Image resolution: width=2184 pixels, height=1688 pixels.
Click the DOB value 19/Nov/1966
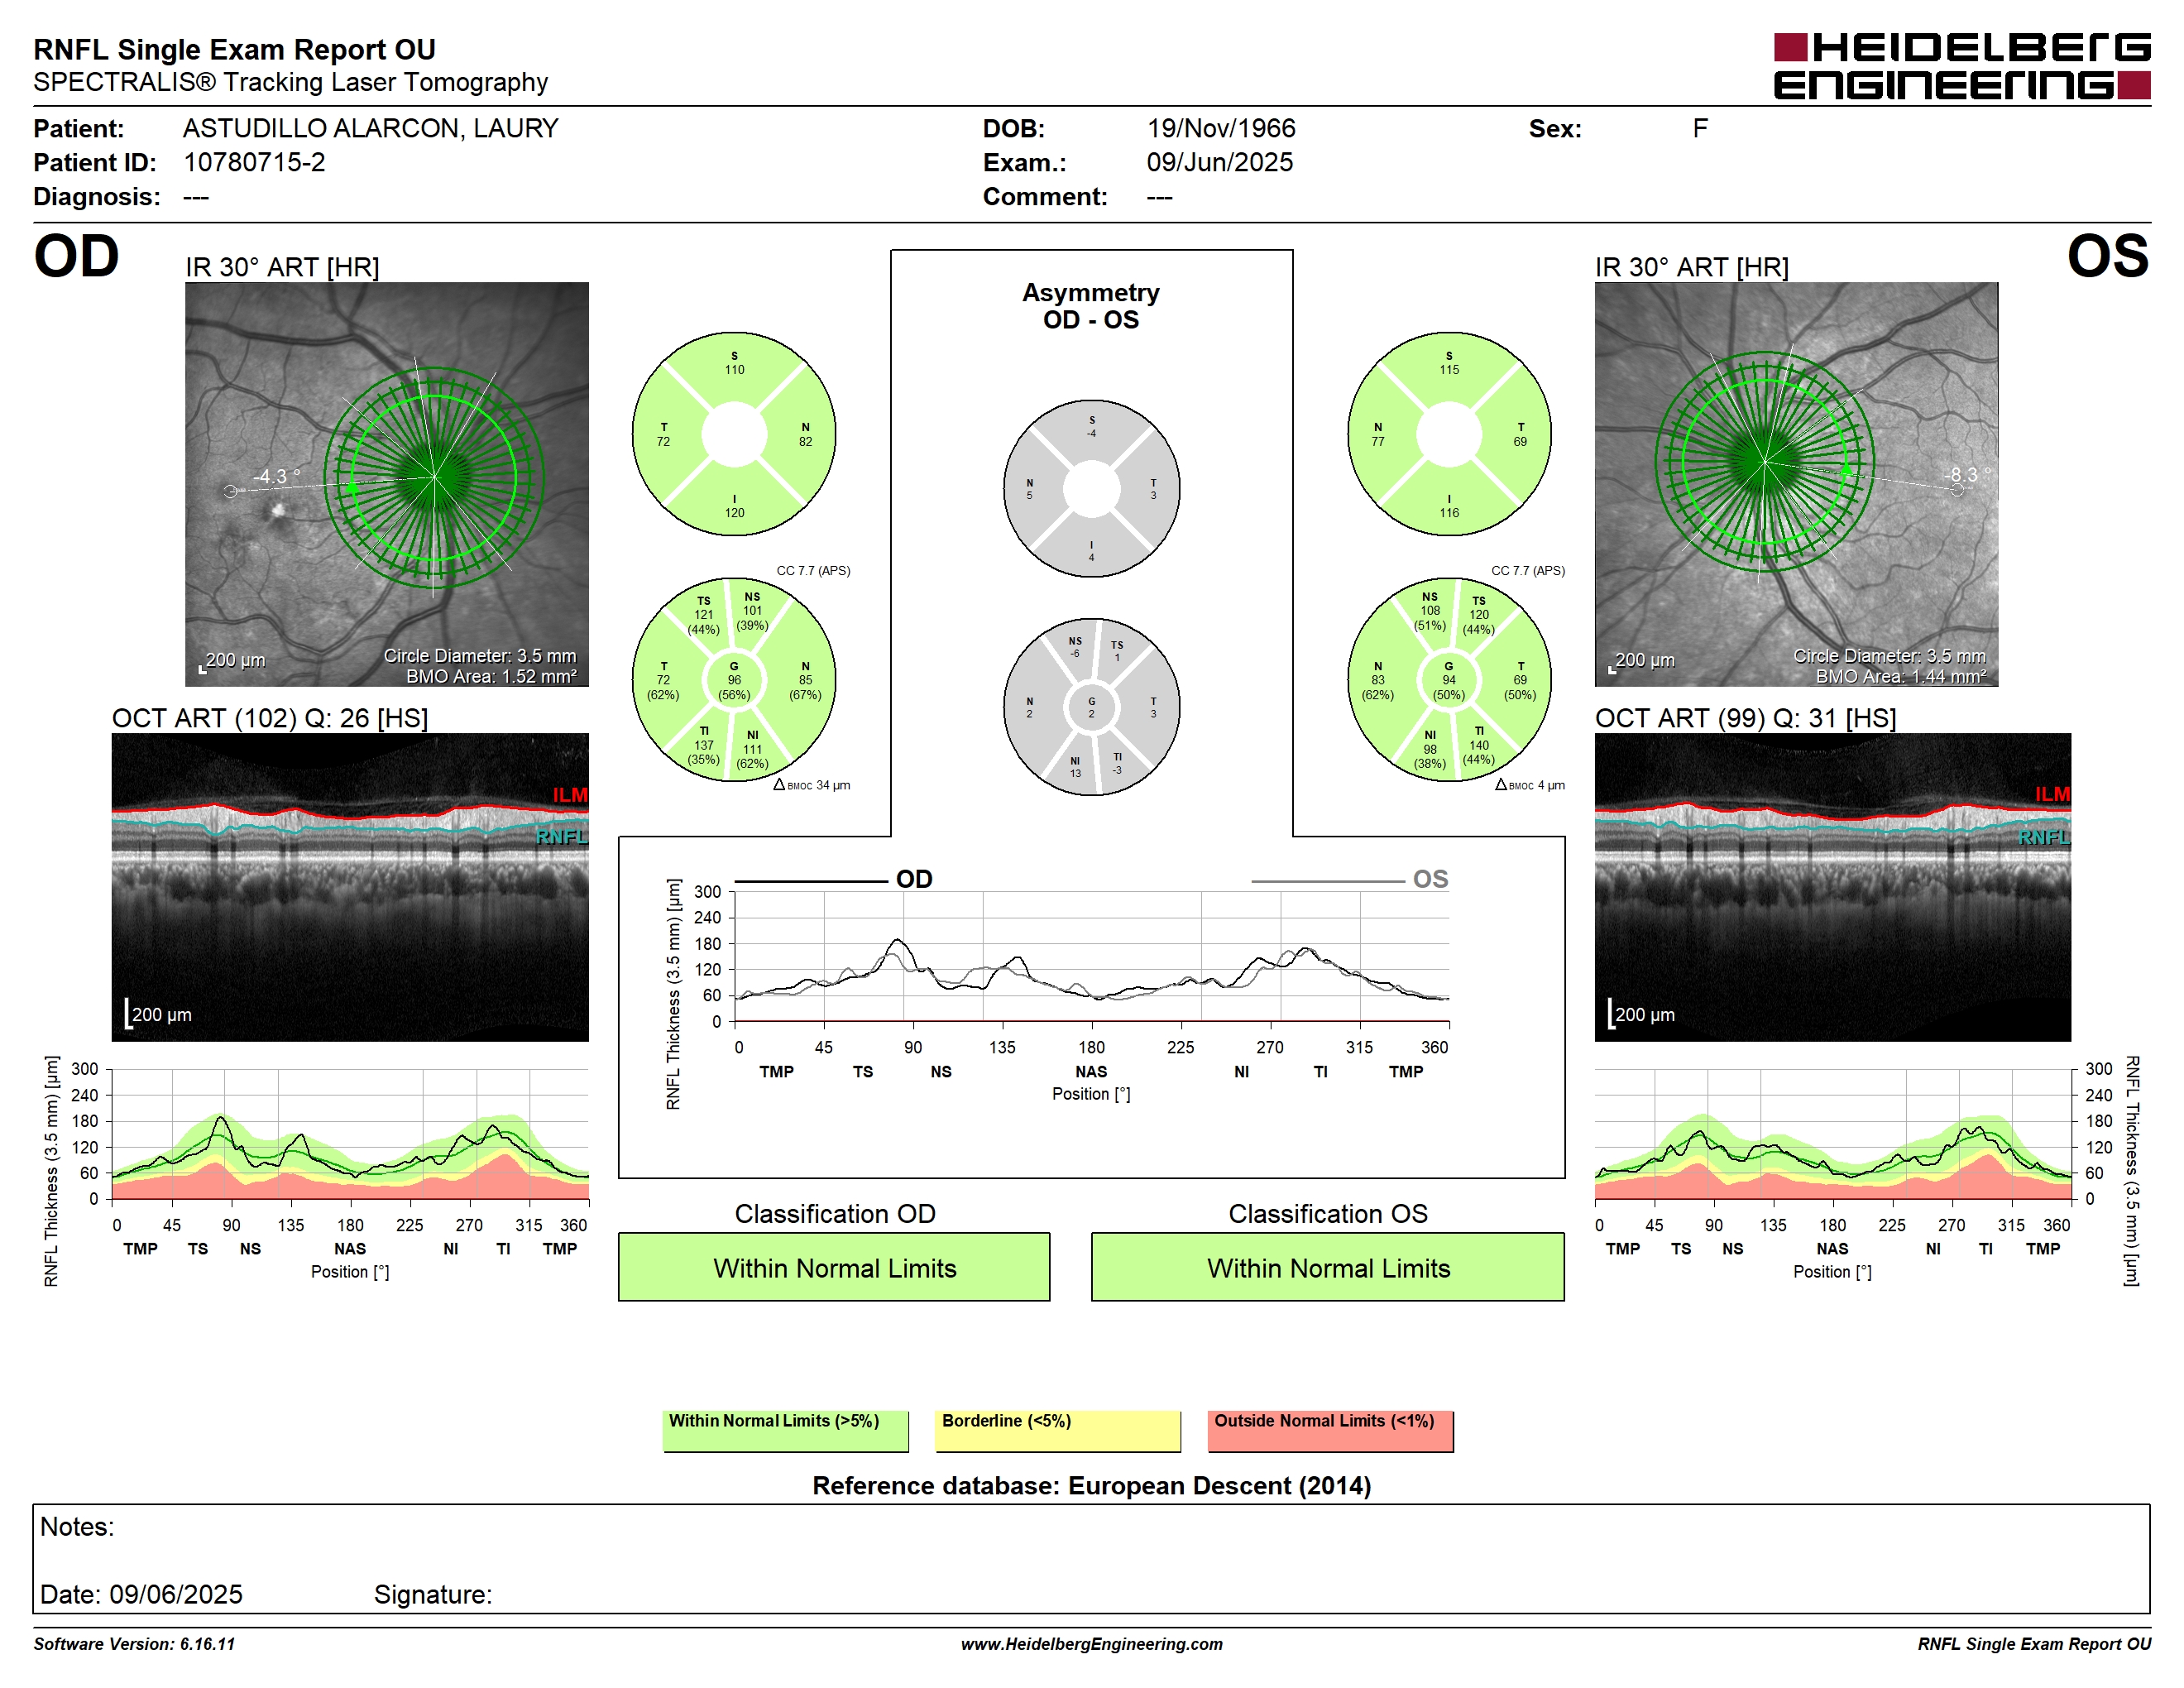1221,129
